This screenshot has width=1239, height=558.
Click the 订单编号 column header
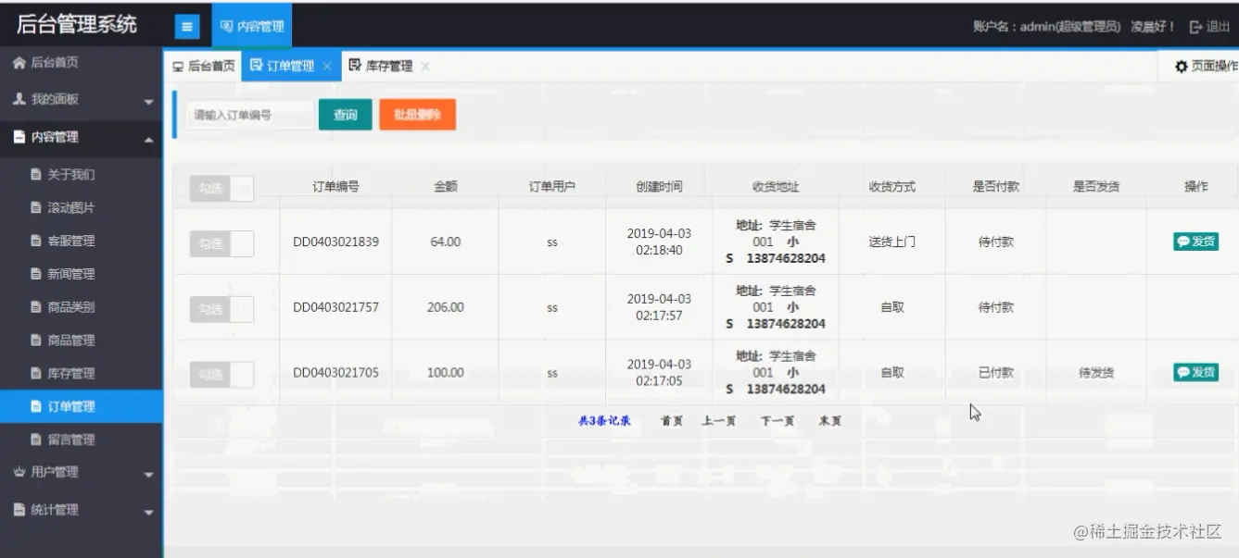[335, 186]
